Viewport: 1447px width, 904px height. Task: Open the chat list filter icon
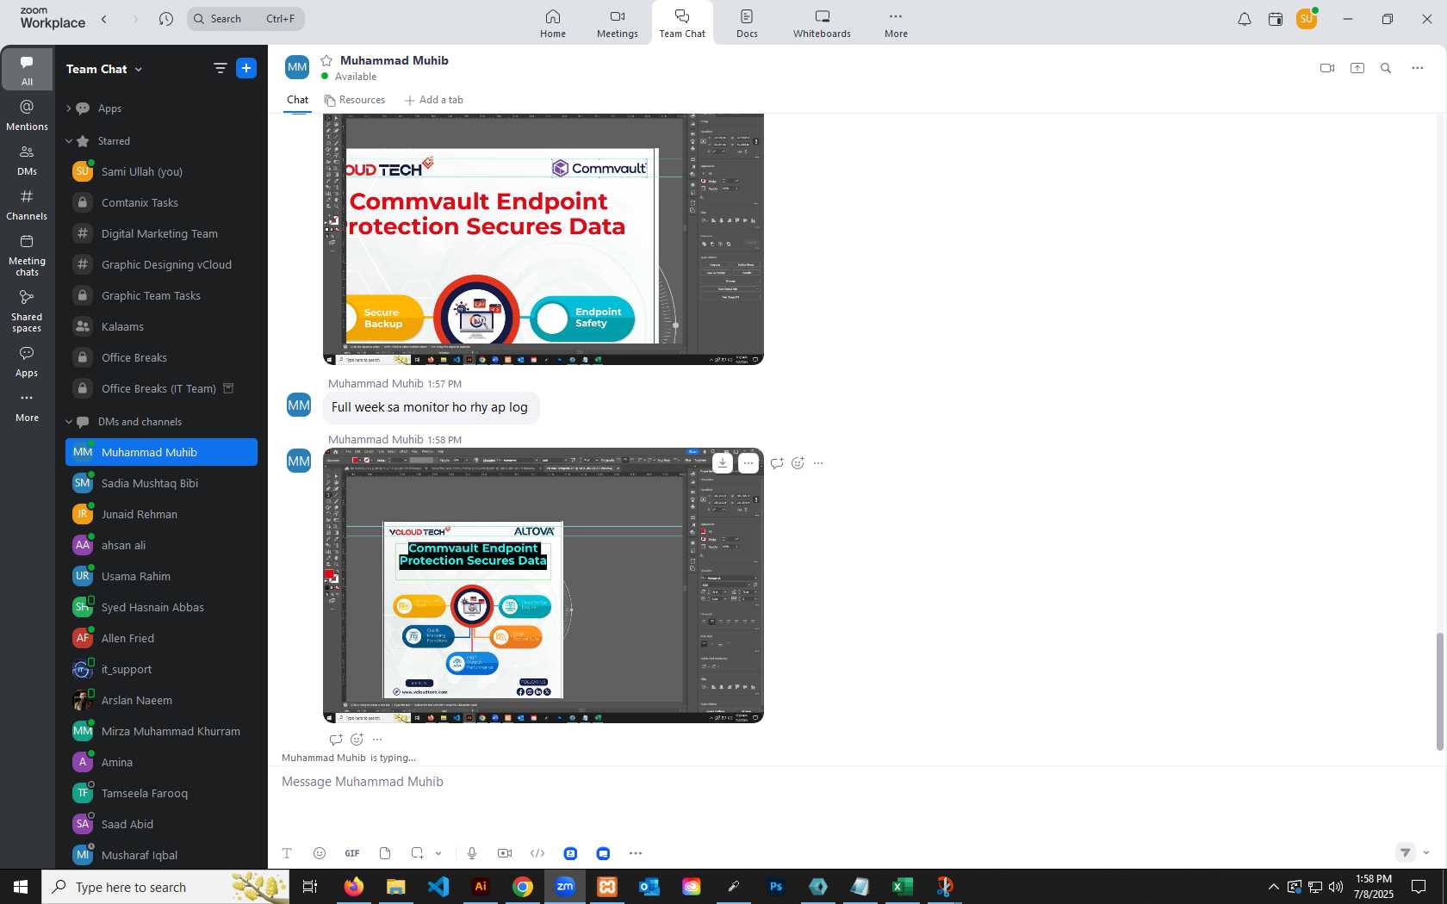[x=220, y=68]
